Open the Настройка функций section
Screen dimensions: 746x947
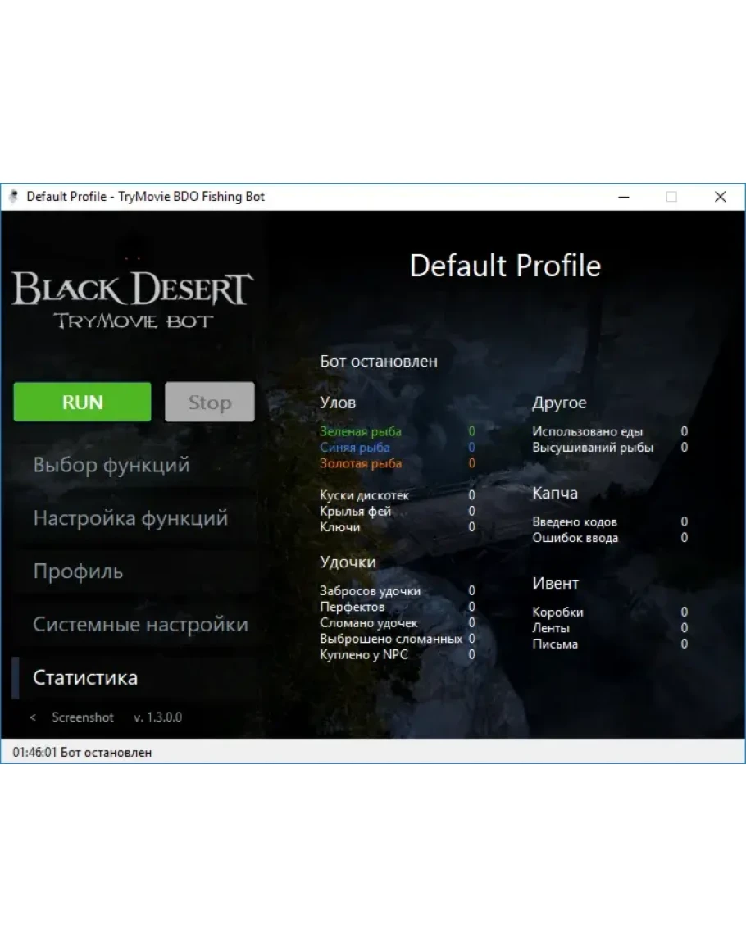click(130, 518)
